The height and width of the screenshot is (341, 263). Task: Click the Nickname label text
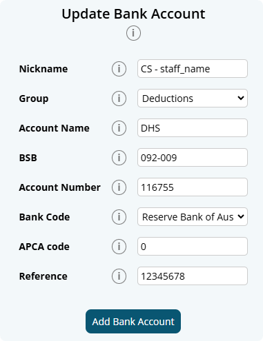pos(43,69)
